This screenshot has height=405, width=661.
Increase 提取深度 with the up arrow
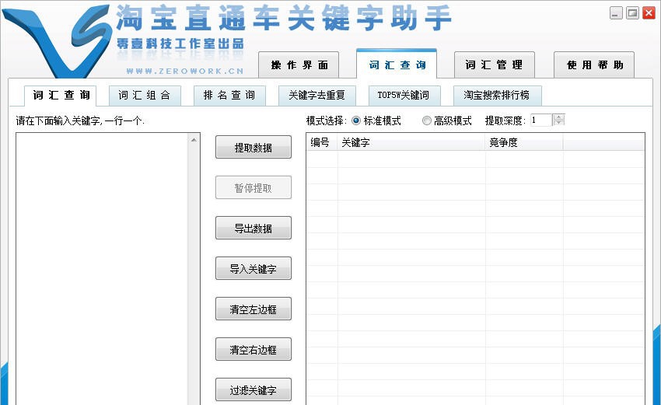pos(559,117)
